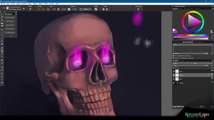Screen dimensions: 214x120
Task: Switch to the Harmonies tab
Action: [198, 9]
